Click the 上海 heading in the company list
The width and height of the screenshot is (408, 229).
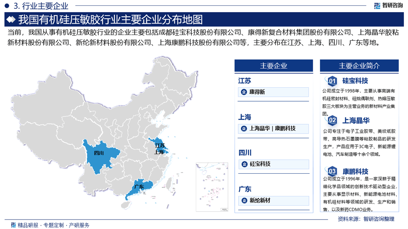click(244, 117)
